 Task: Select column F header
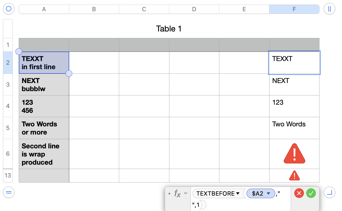coord(294,9)
